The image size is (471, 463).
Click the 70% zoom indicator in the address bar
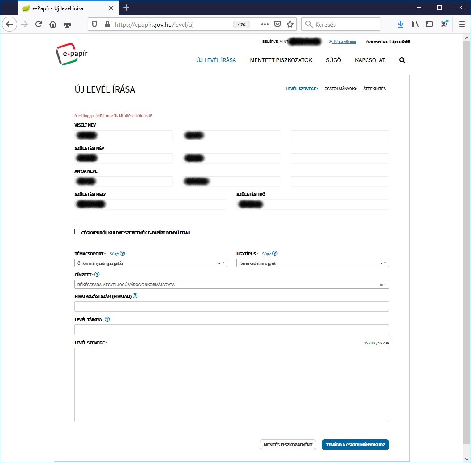241,24
